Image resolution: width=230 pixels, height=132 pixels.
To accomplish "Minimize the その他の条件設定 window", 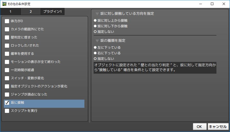I will [201, 4].
